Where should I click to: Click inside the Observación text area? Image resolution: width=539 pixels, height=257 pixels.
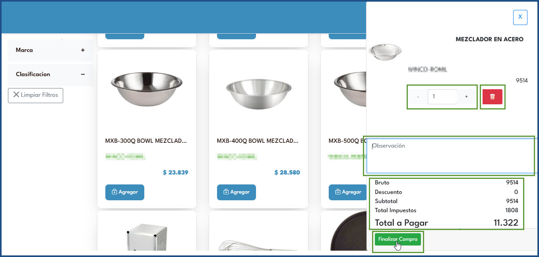pos(451,155)
